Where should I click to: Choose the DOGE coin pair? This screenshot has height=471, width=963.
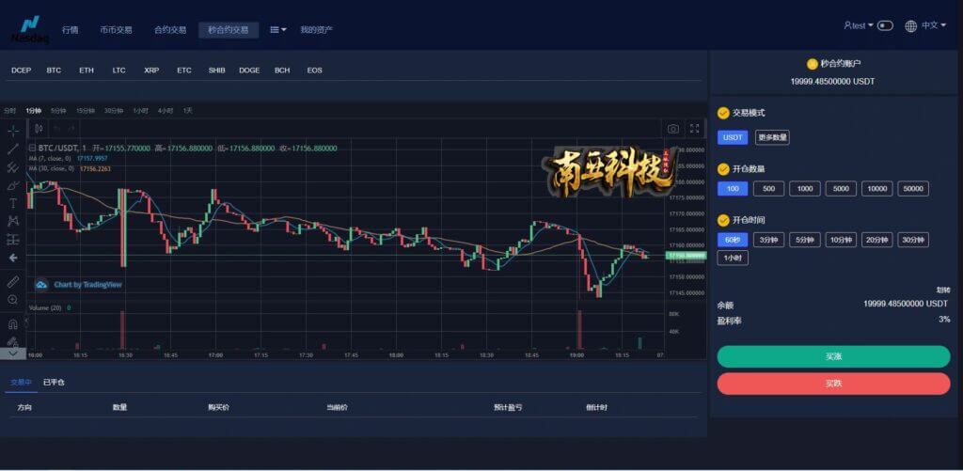pos(249,71)
